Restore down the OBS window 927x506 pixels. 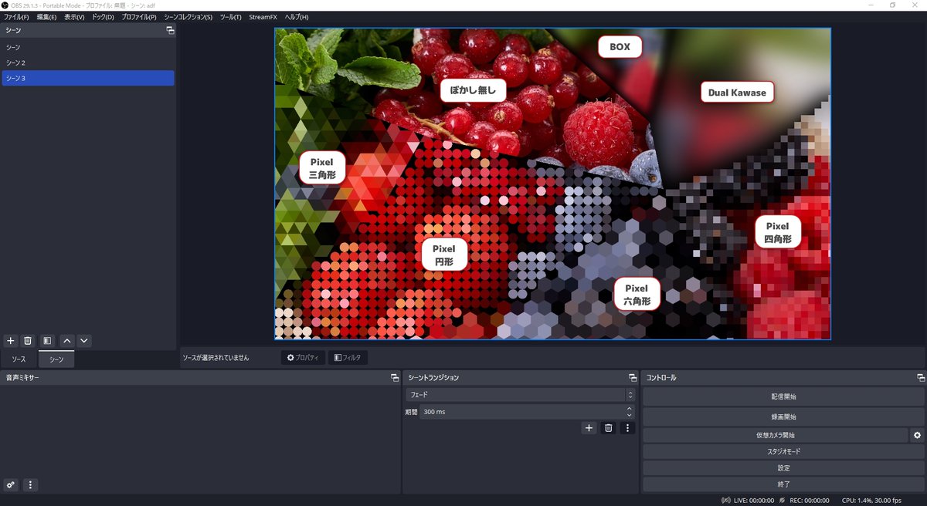click(x=892, y=5)
